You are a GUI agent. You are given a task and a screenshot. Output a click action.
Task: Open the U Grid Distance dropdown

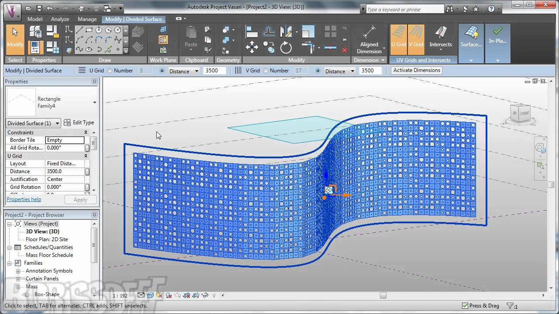[x=184, y=71]
